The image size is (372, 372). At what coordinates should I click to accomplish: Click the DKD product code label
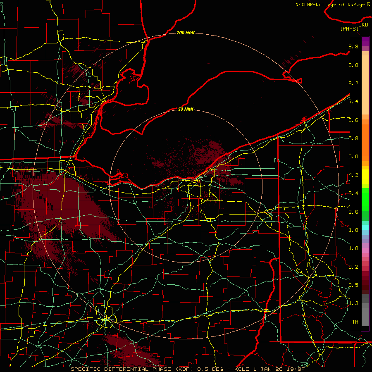click(363, 25)
